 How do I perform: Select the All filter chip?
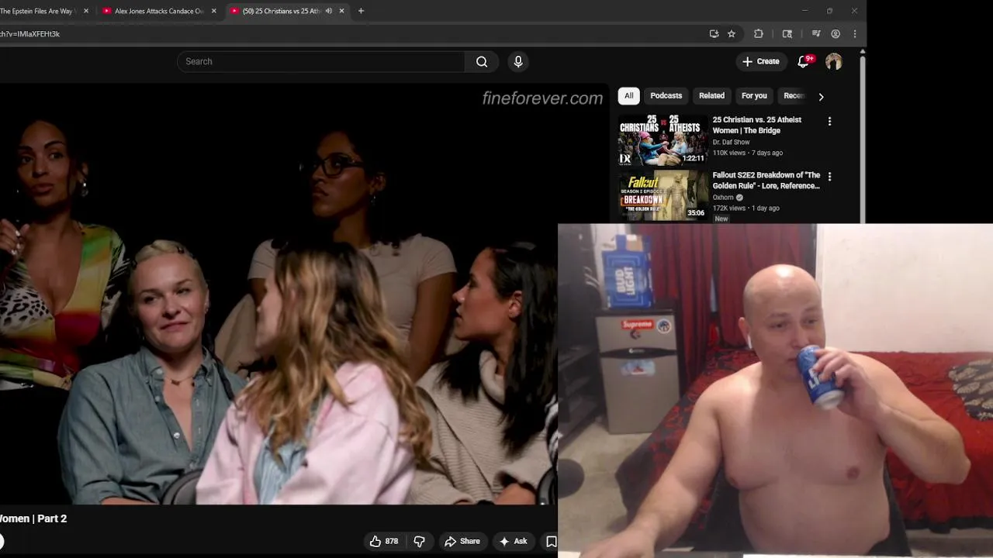[629, 96]
